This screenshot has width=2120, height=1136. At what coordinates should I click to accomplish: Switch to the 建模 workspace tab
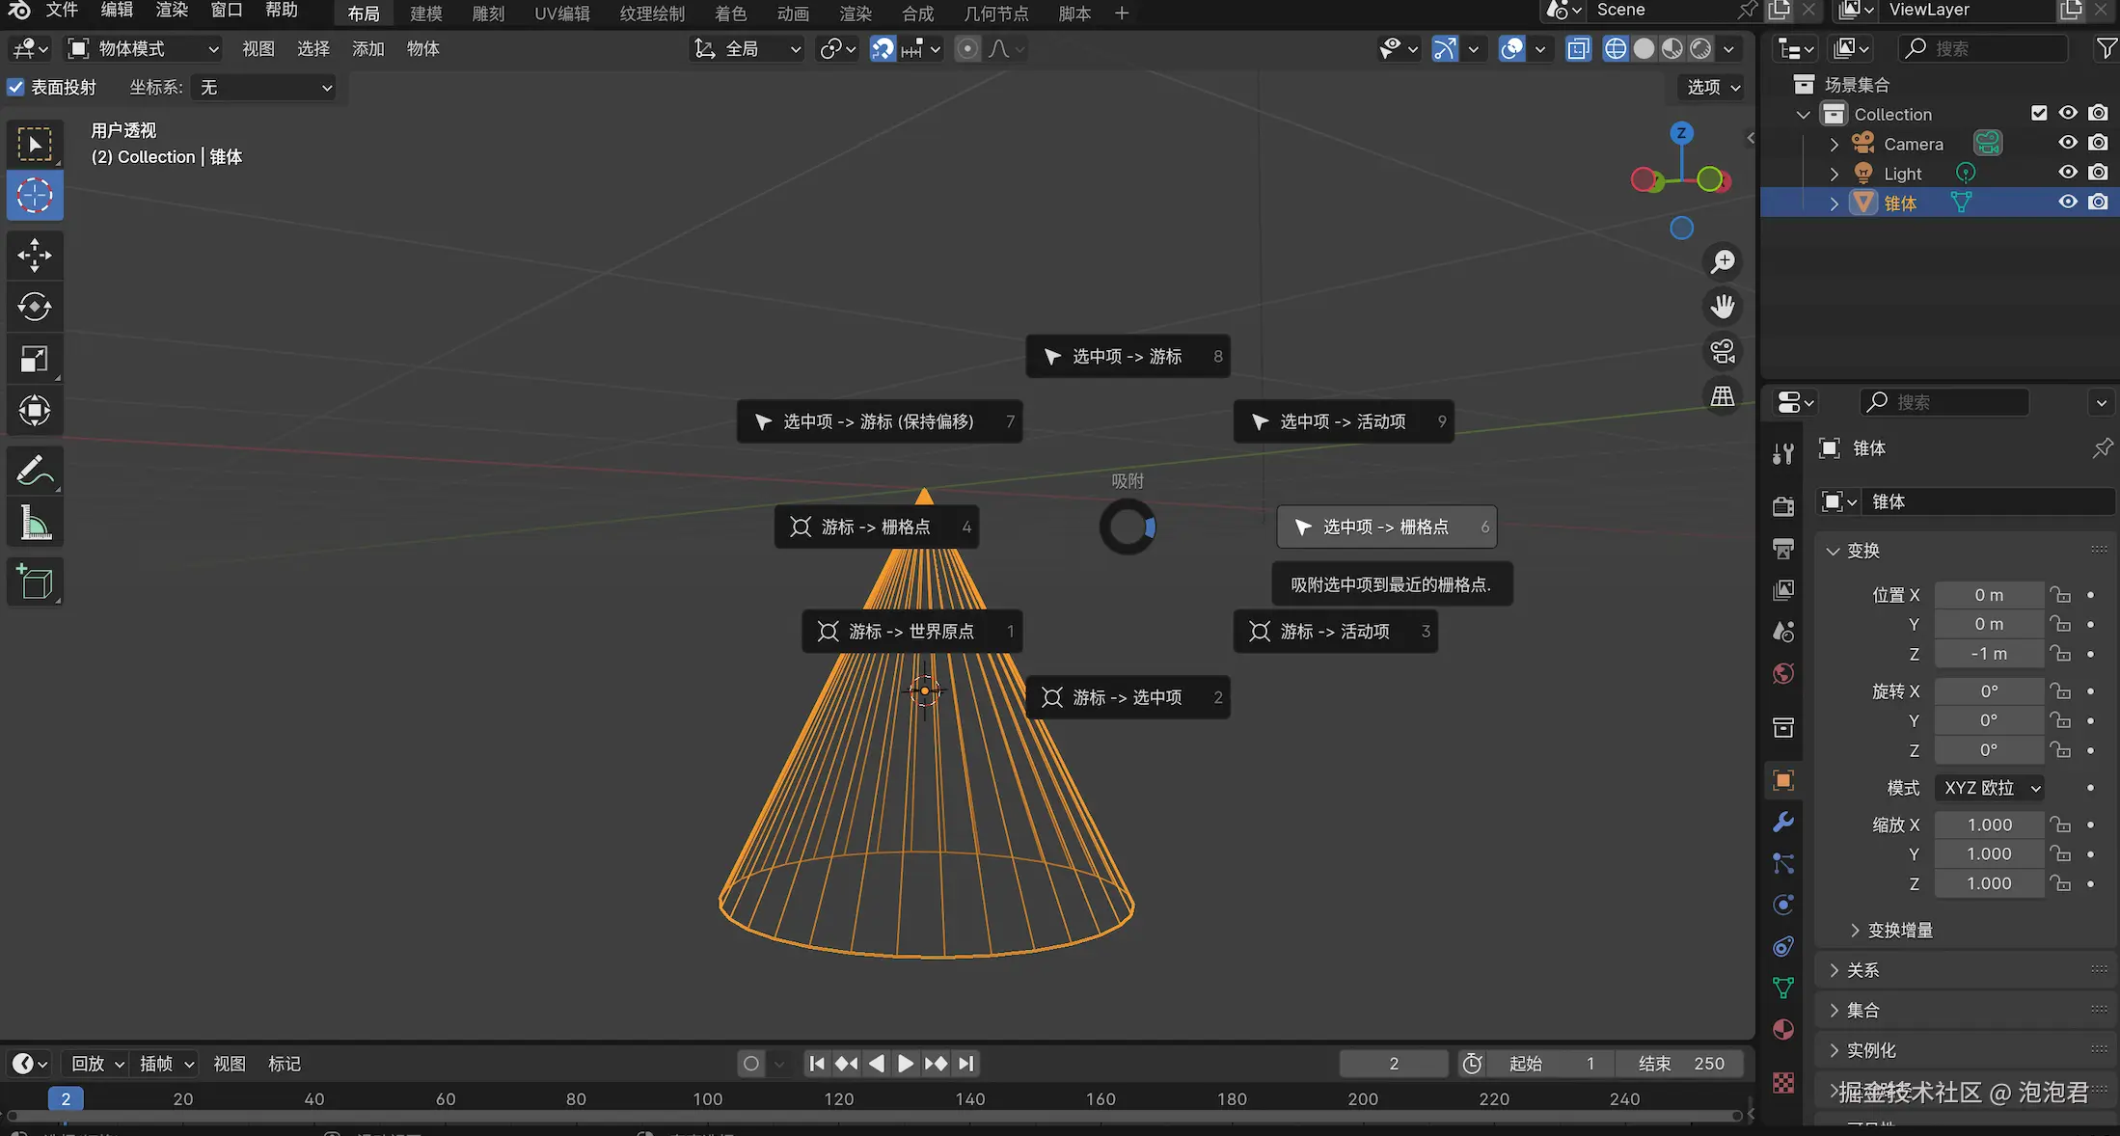coord(426,14)
